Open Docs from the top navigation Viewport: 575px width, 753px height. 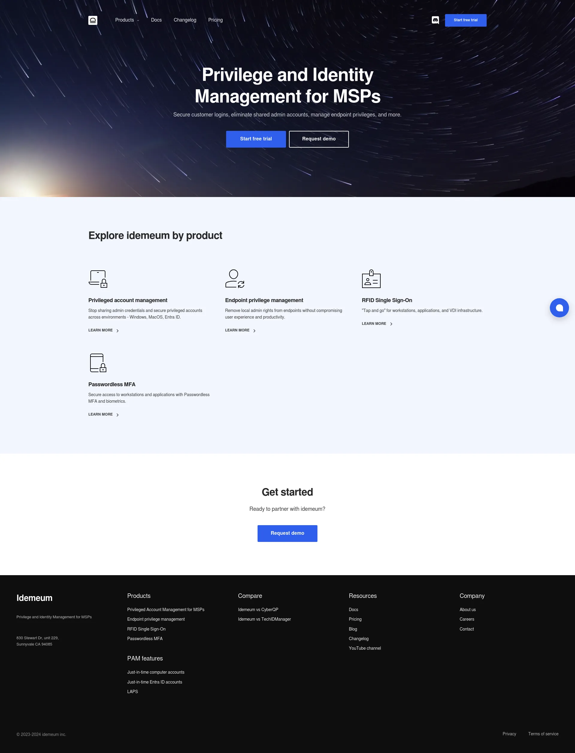[156, 20]
